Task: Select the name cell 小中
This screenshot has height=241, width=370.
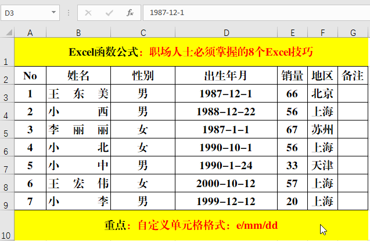Action: (78, 165)
